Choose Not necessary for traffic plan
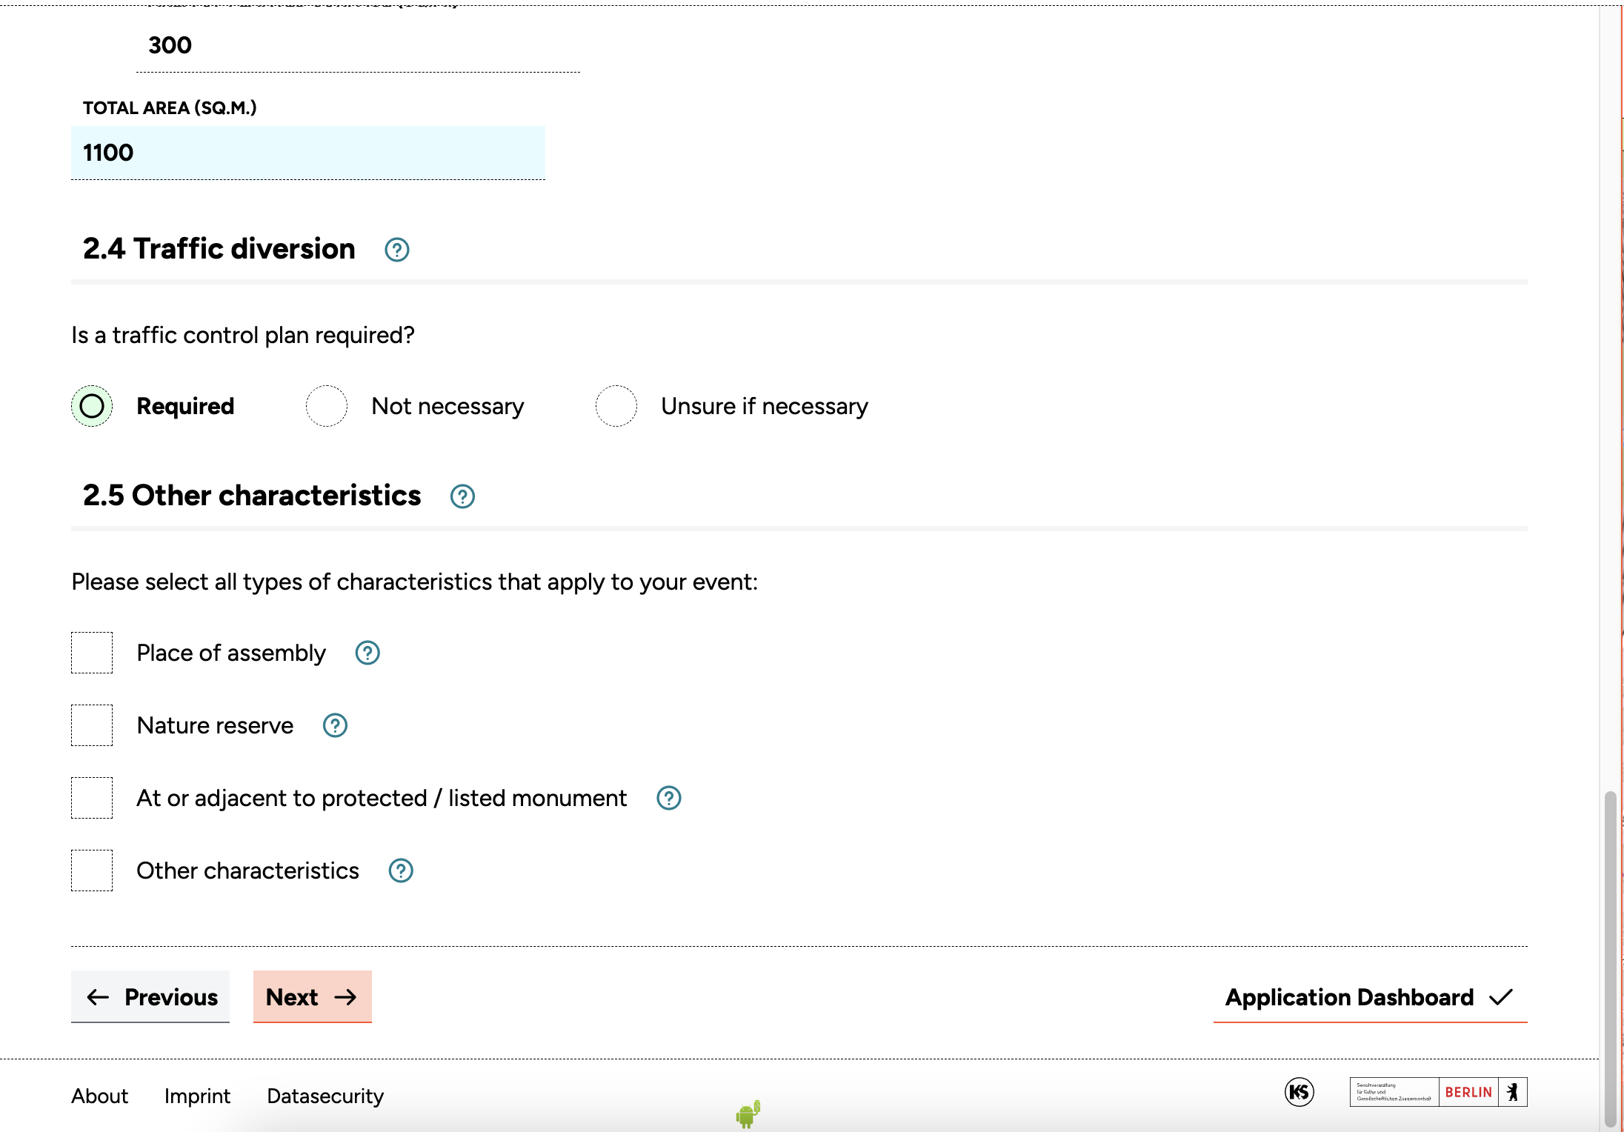This screenshot has width=1624, height=1132. tap(327, 406)
